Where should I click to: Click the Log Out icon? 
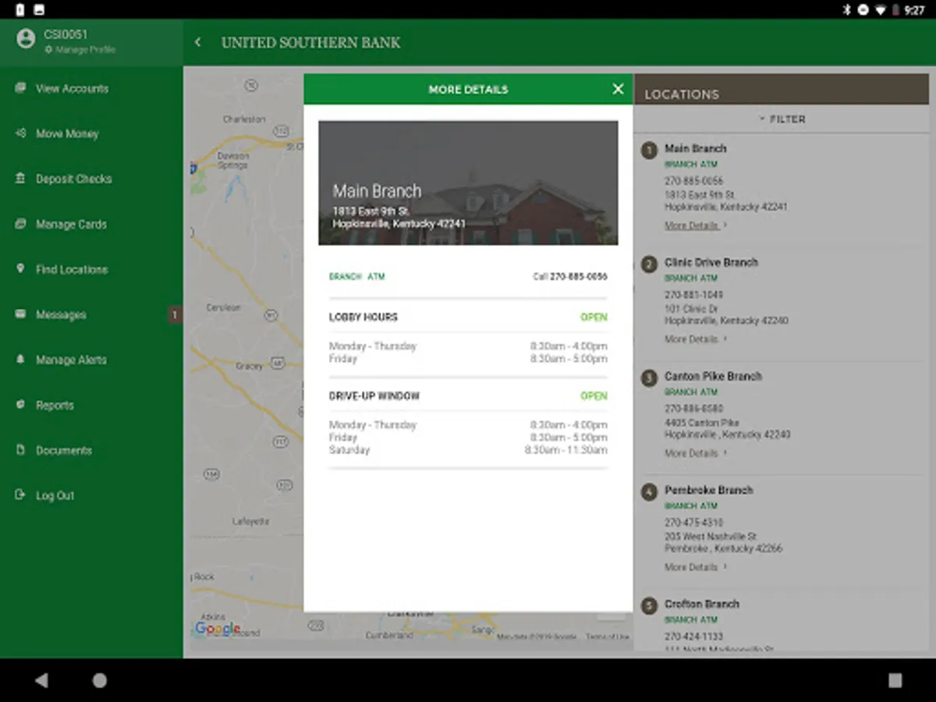(x=20, y=495)
